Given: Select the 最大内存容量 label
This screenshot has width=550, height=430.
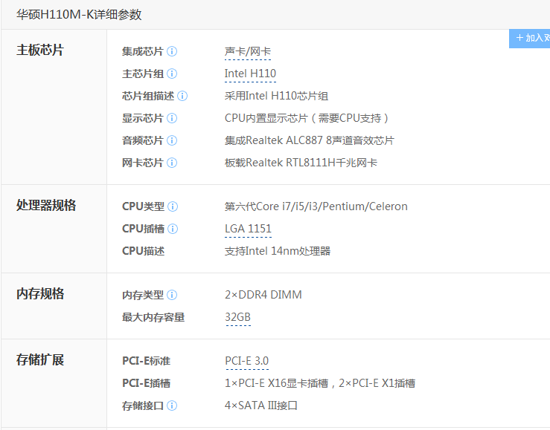Looking at the screenshot, I should [x=153, y=317].
